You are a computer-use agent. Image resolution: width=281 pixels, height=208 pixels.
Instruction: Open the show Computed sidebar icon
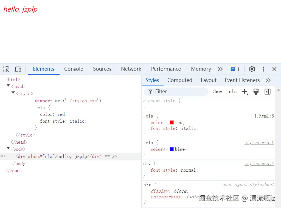[x=267, y=92]
